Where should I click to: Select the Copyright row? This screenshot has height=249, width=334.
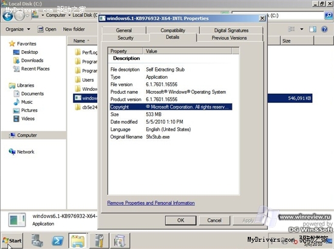[x=171, y=107]
